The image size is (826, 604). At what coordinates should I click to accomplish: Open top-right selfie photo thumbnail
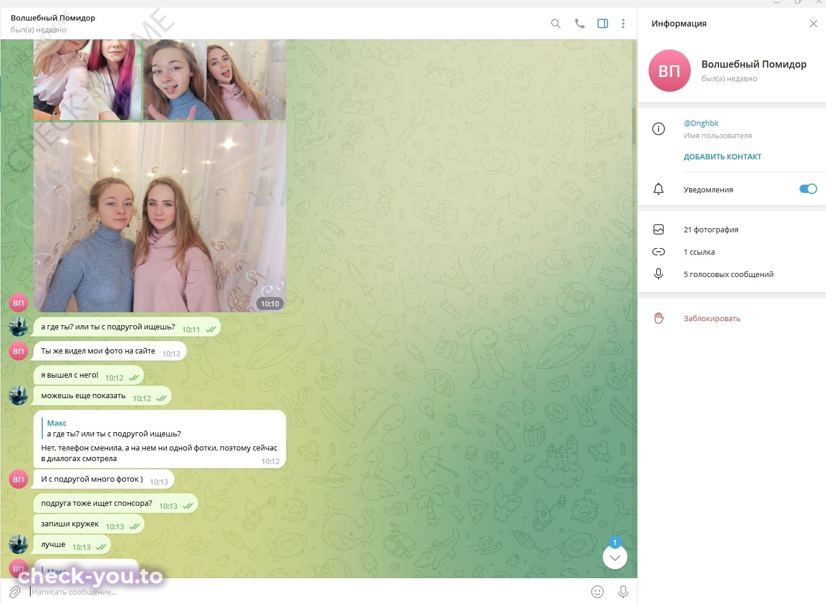(214, 80)
